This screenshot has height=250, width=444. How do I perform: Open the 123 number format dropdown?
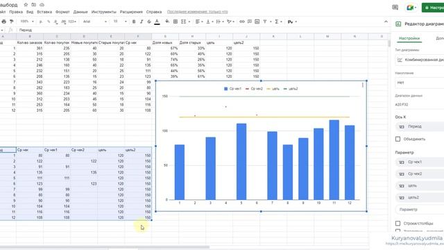[x=72, y=22]
